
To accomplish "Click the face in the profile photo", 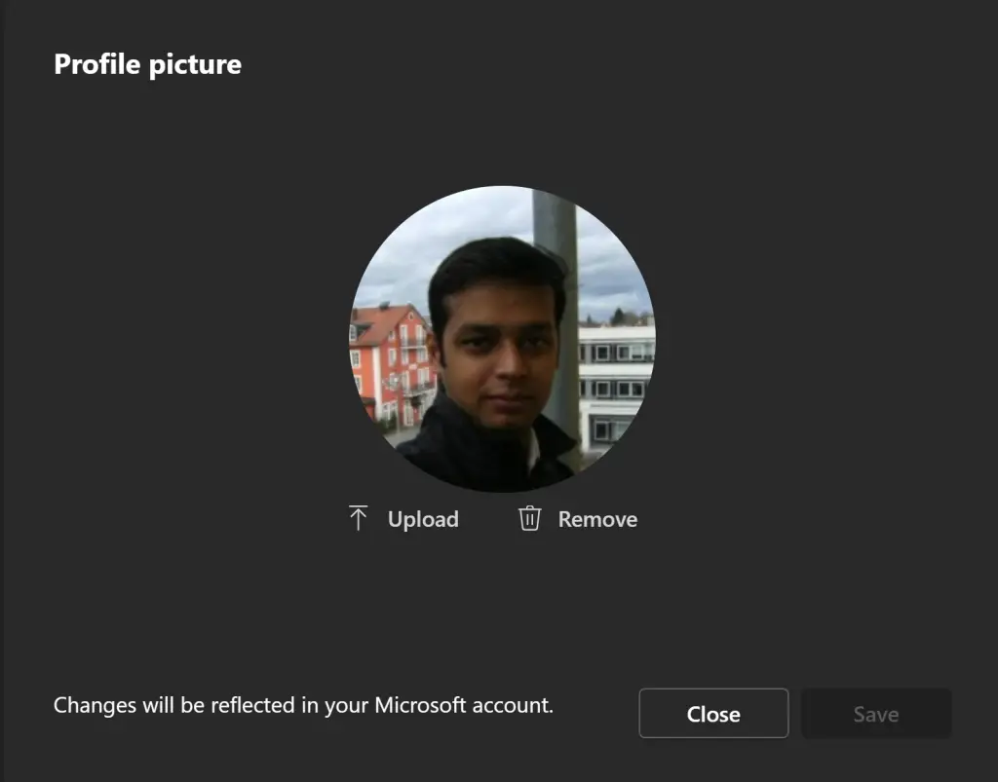I will point(500,356).
